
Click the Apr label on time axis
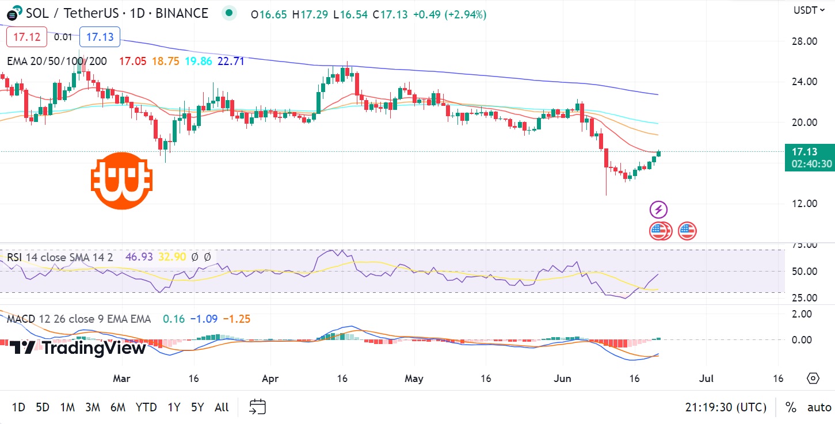(270, 379)
